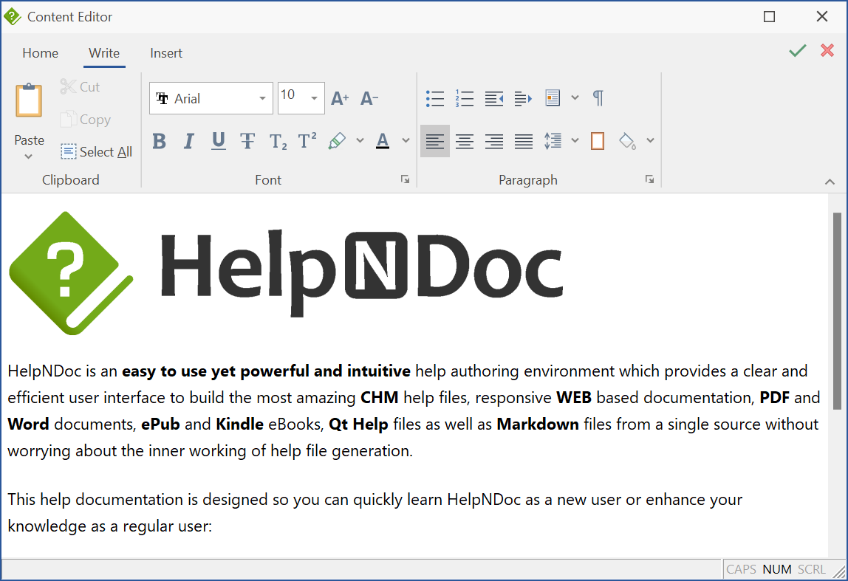The height and width of the screenshot is (581, 848).
Task: Open the Insert tab
Action: [x=166, y=53]
